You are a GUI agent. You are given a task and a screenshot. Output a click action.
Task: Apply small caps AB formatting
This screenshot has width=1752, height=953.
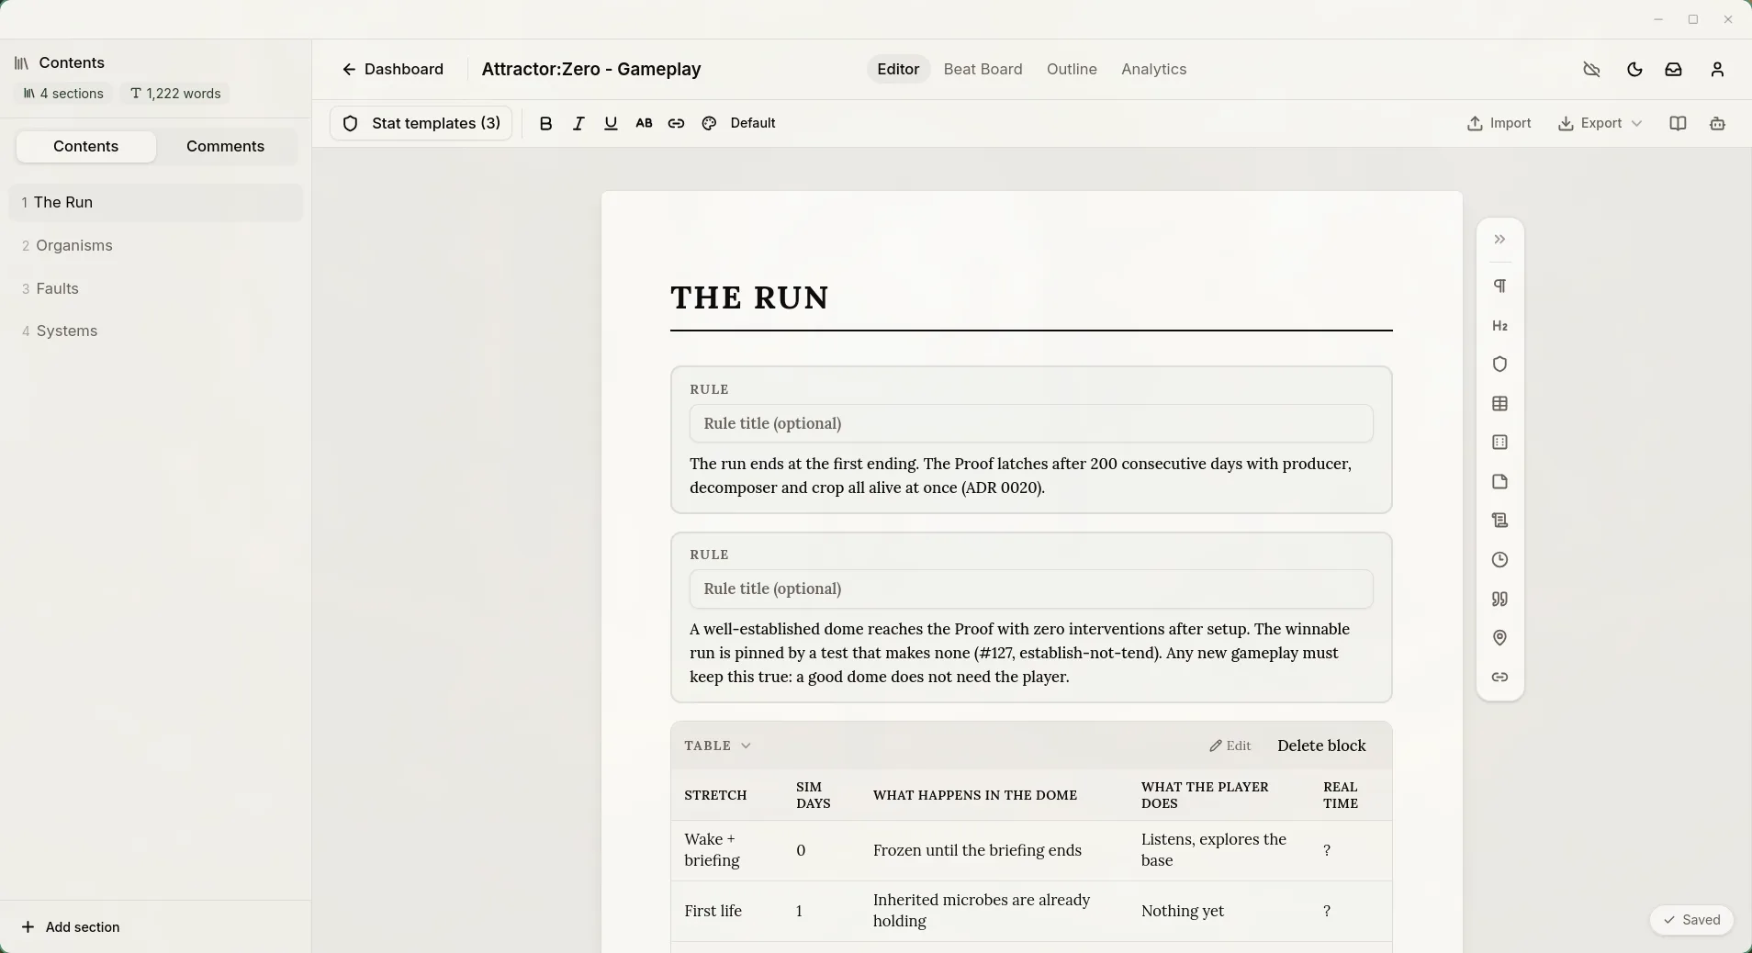click(644, 123)
